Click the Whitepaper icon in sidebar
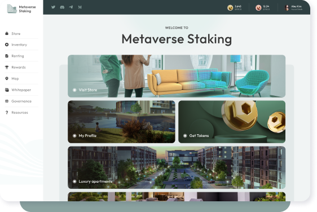Viewport: 317px width, 212px height. click(7, 90)
